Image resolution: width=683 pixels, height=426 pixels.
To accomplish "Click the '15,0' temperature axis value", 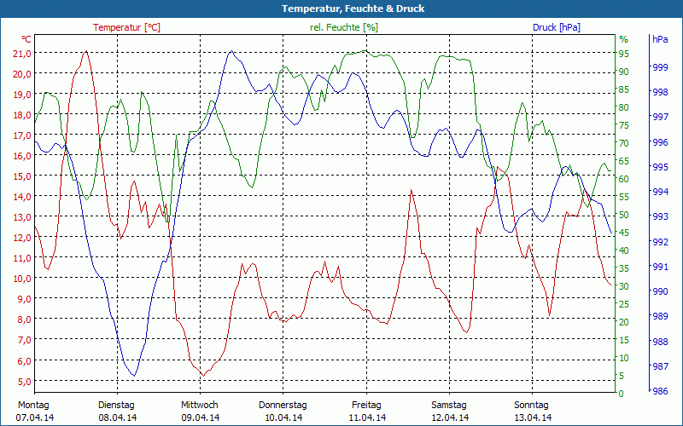I will point(22,176).
